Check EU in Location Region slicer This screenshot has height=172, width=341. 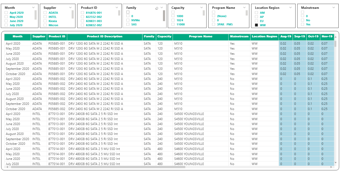[x=256, y=21]
